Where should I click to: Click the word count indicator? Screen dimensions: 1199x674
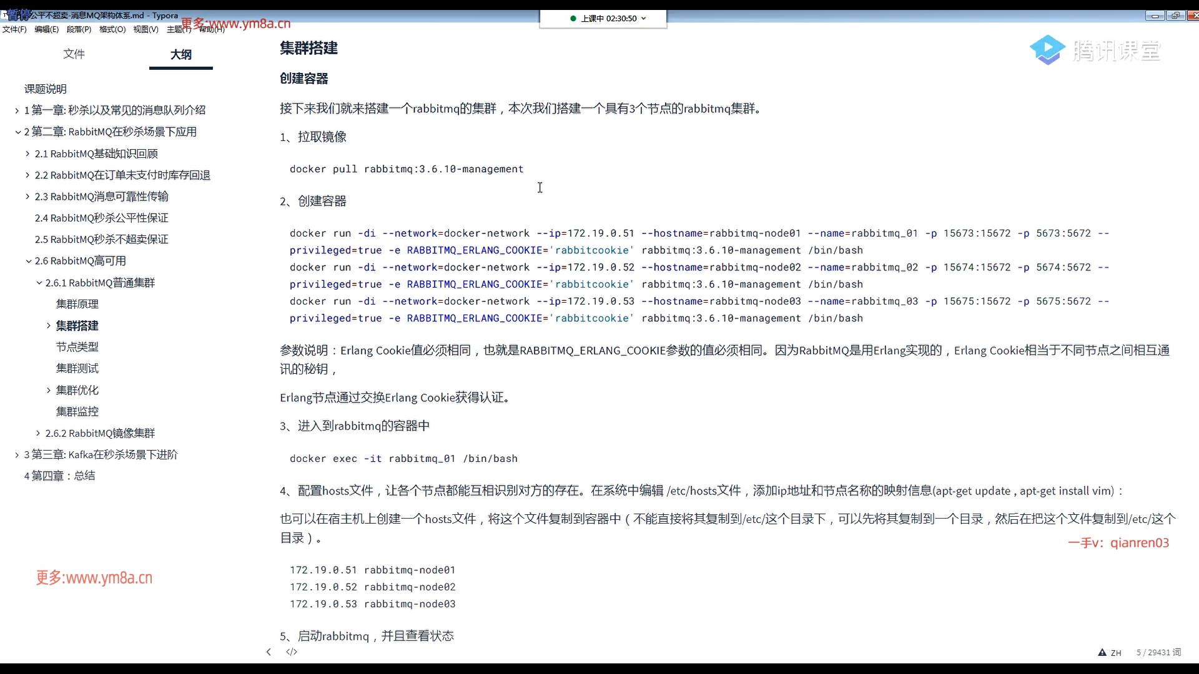(x=1158, y=653)
